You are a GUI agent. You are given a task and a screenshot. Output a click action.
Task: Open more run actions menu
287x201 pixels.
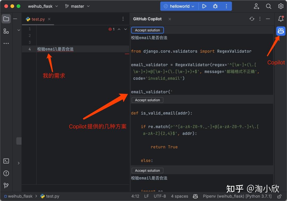tap(226, 6)
